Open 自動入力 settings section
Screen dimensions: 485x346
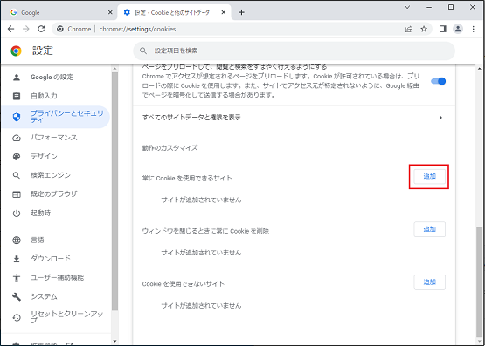[x=56, y=96]
